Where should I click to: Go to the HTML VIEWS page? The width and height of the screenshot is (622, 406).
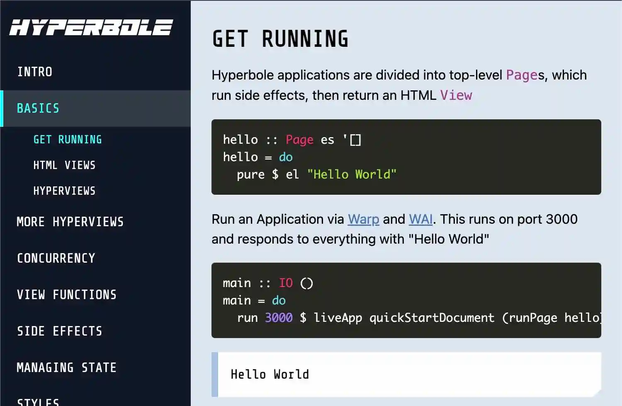pyautogui.click(x=64, y=165)
